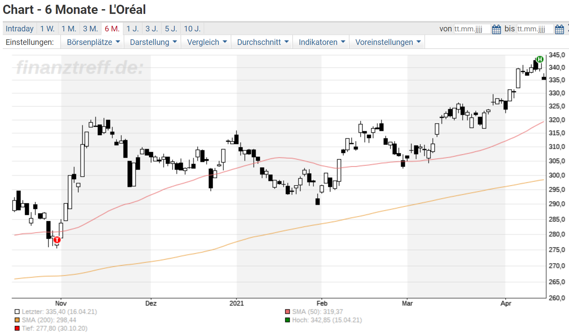Select the 3 M. range tab
This screenshot has width=569, height=336.
tap(90, 29)
